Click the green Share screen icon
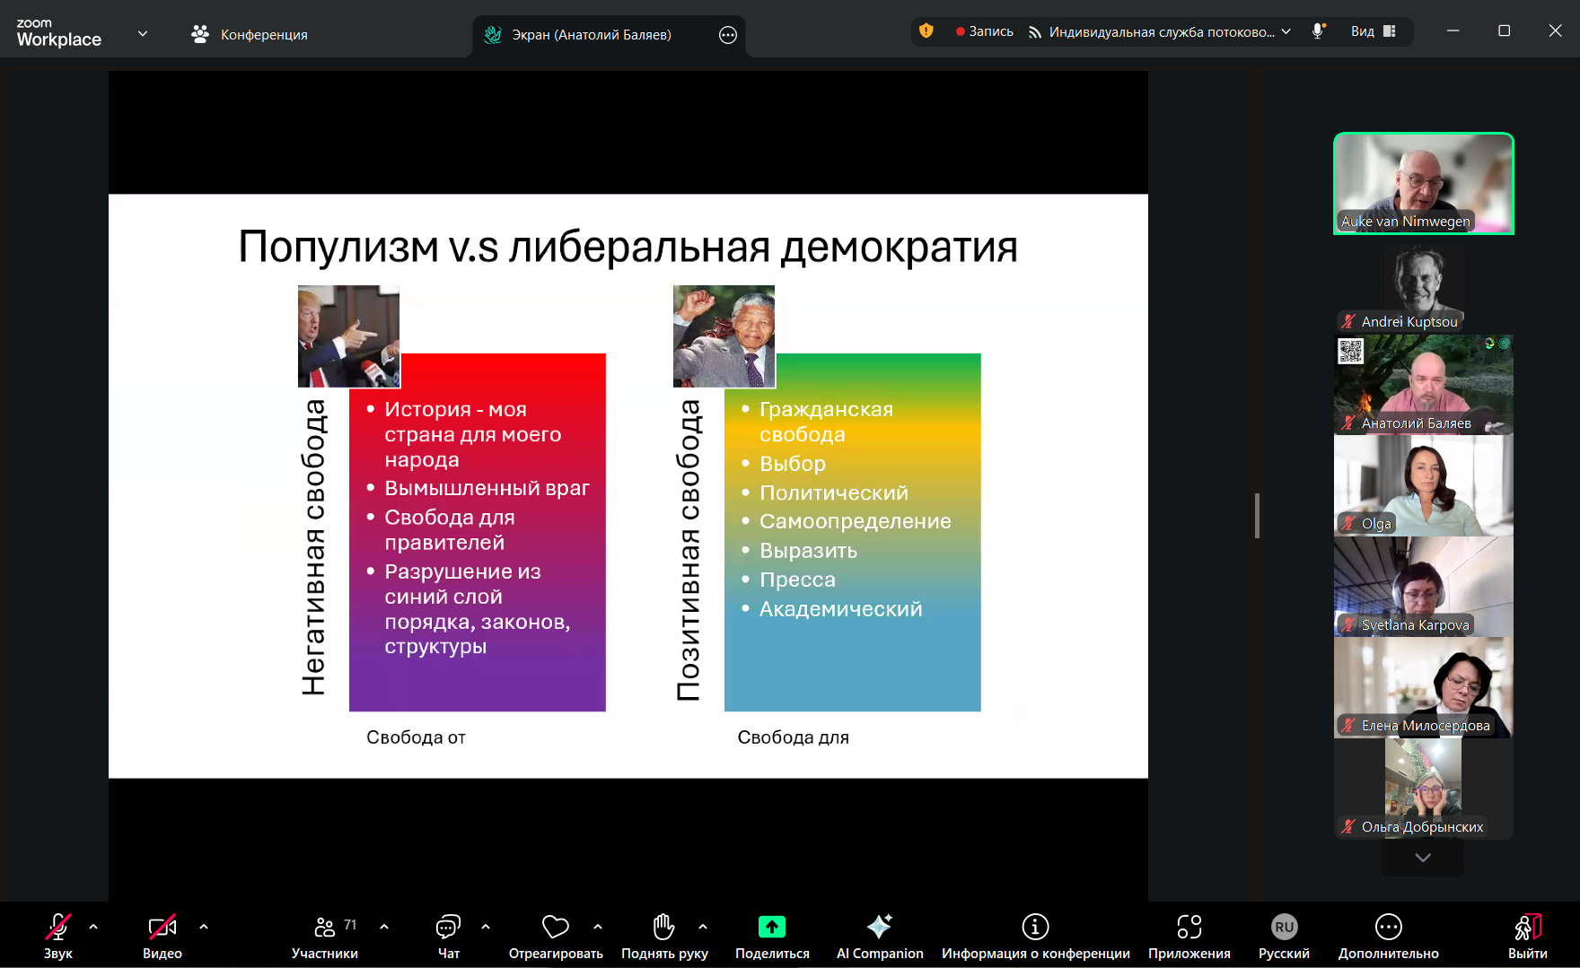Screen dimensions: 1580x968 click(x=771, y=927)
